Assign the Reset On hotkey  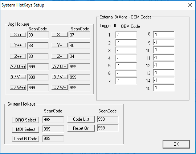tap(81, 128)
